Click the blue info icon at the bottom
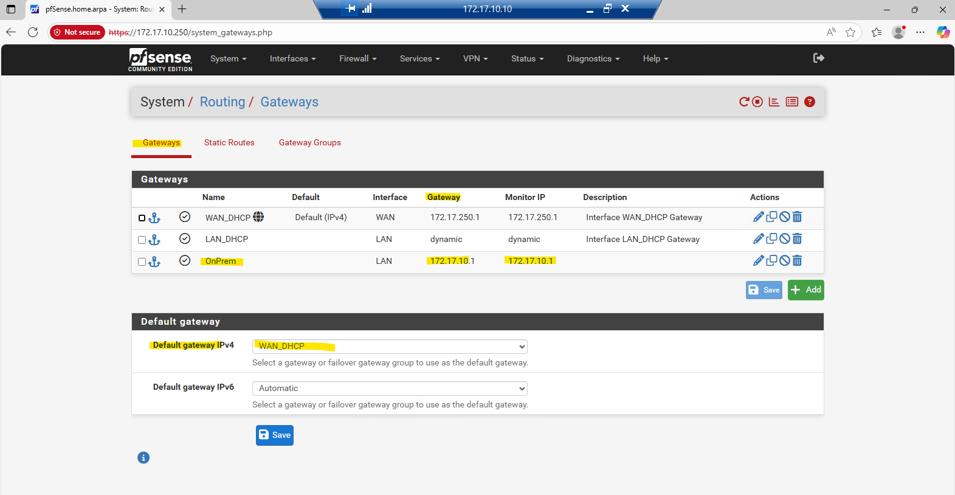955x495 pixels. pyautogui.click(x=143, y=458)
